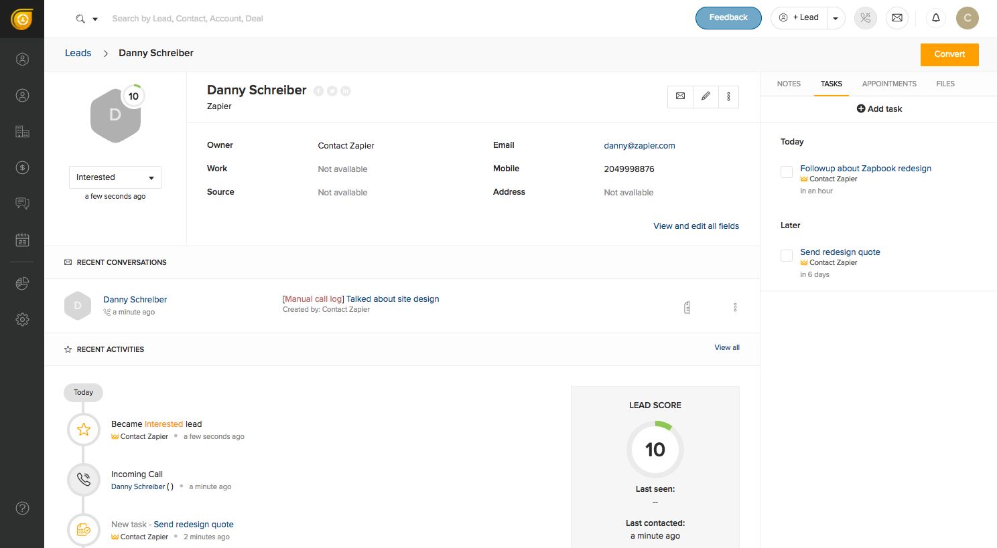
Task: Expand the Interested status dropdown
Action: point(115,177)
